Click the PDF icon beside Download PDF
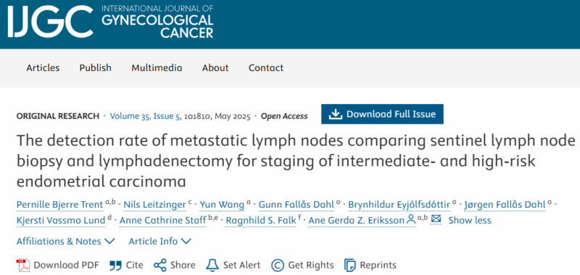The width and height of the screenshot is (580, 275). (22, 265)
